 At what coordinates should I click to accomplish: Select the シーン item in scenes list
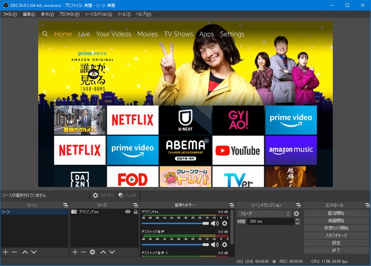tap(34, 212)
